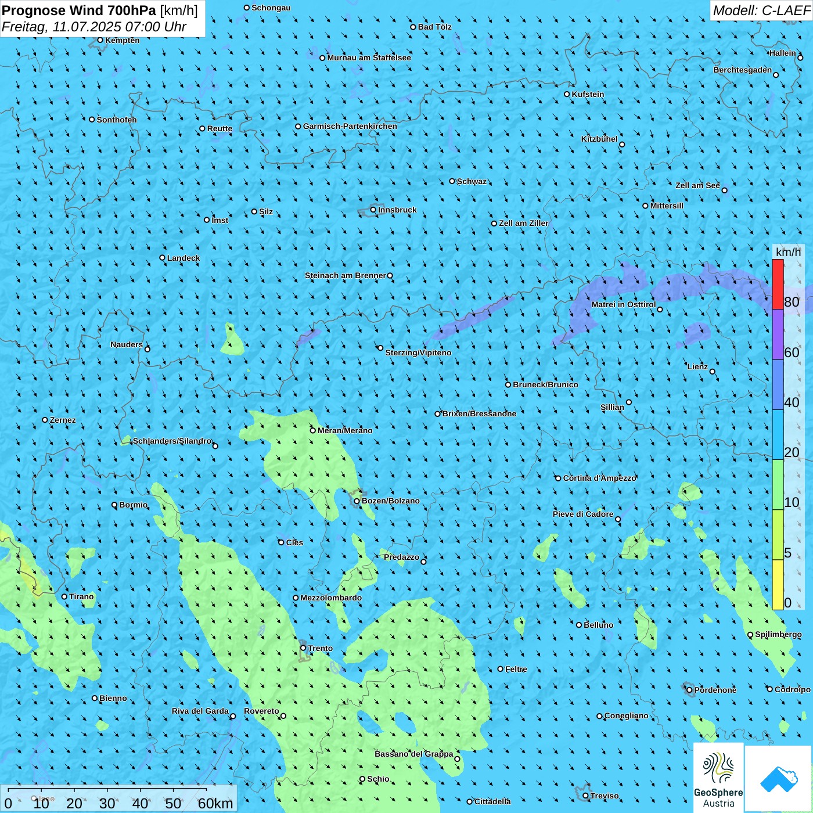Click the Riva del Garda label
This screenshot has width=813, height=813.
click(x=200, y=711)
